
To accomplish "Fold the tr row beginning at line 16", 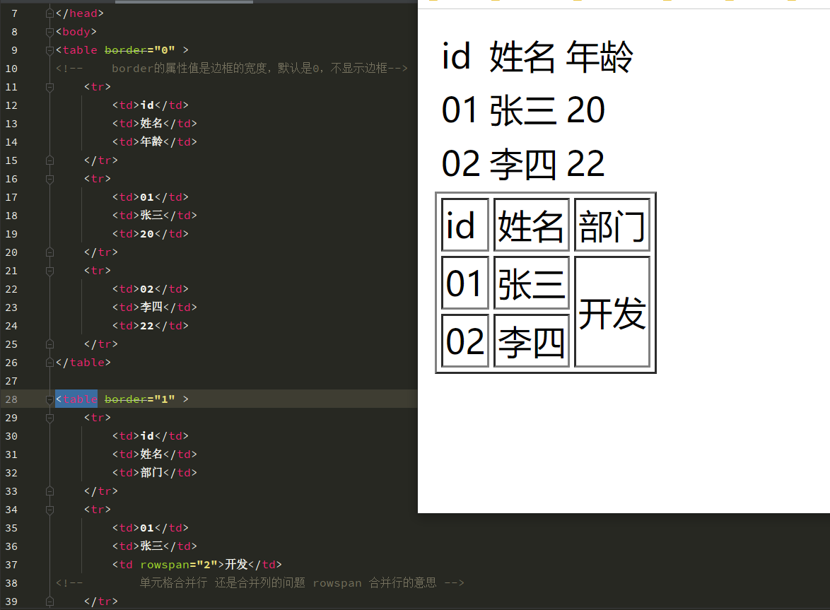I will [48, 178].
